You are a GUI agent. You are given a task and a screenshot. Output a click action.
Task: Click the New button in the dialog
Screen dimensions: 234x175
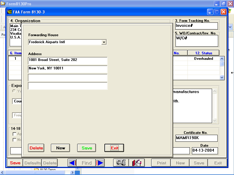60,148
